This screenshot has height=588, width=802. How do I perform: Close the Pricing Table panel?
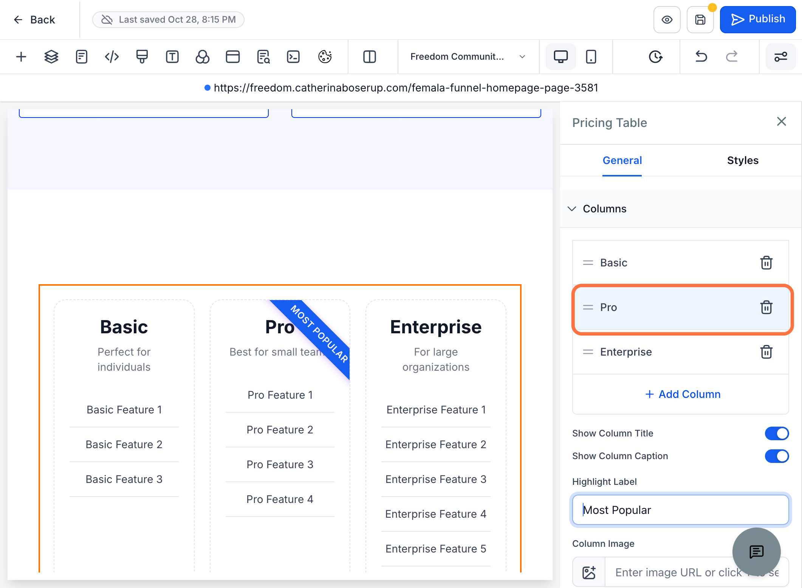click(782, 122)
